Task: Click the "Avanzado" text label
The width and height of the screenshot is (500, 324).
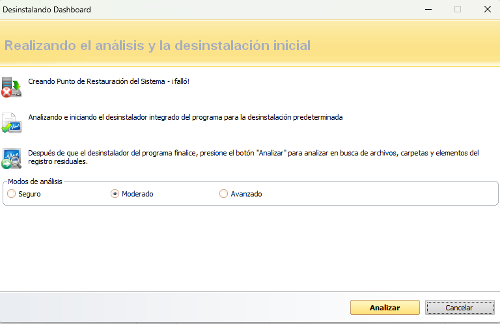Action: (246, 194)
